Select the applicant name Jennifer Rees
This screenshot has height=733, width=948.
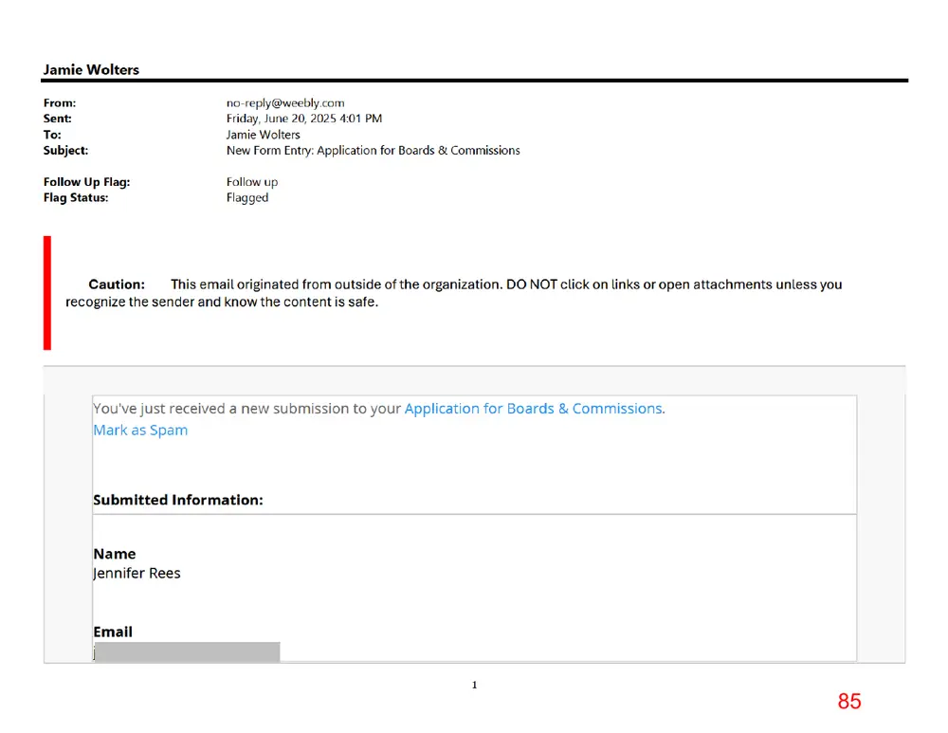point(137,574)
